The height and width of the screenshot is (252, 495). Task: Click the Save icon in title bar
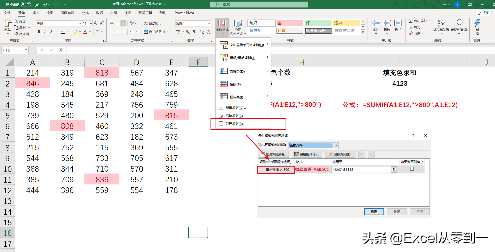pyautogui.click(x=37, y=4)
